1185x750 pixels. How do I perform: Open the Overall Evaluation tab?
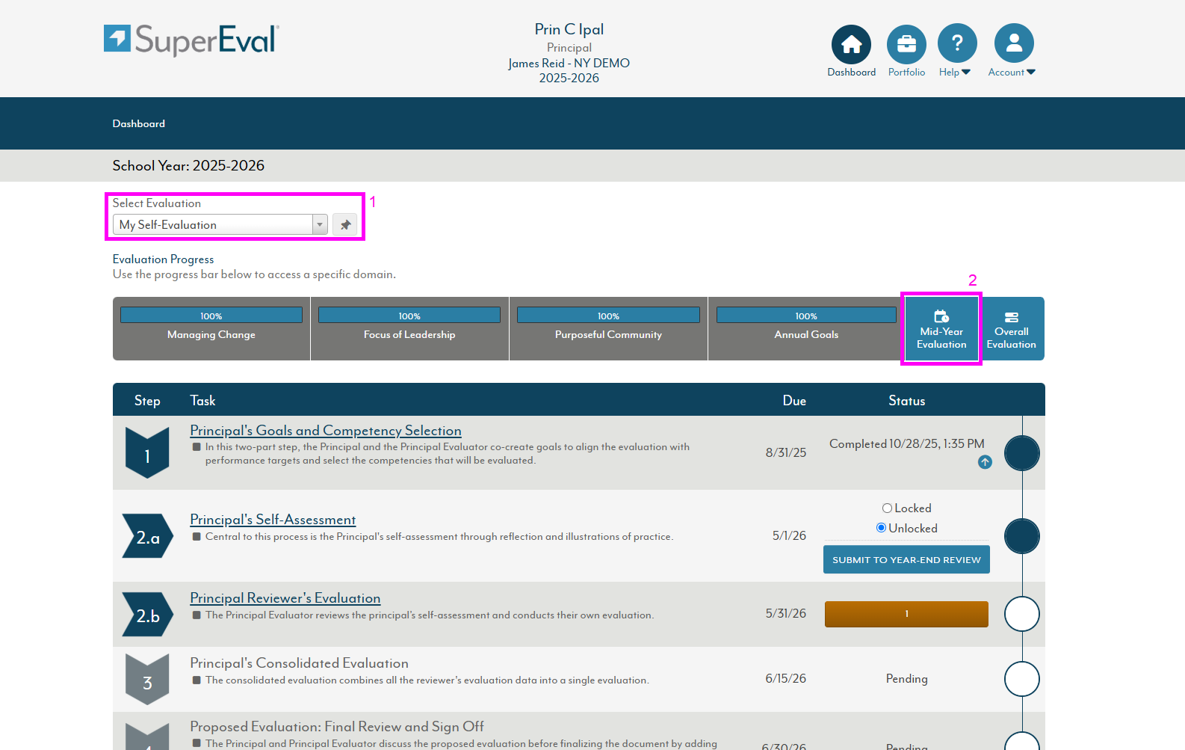pos(1011,329)
